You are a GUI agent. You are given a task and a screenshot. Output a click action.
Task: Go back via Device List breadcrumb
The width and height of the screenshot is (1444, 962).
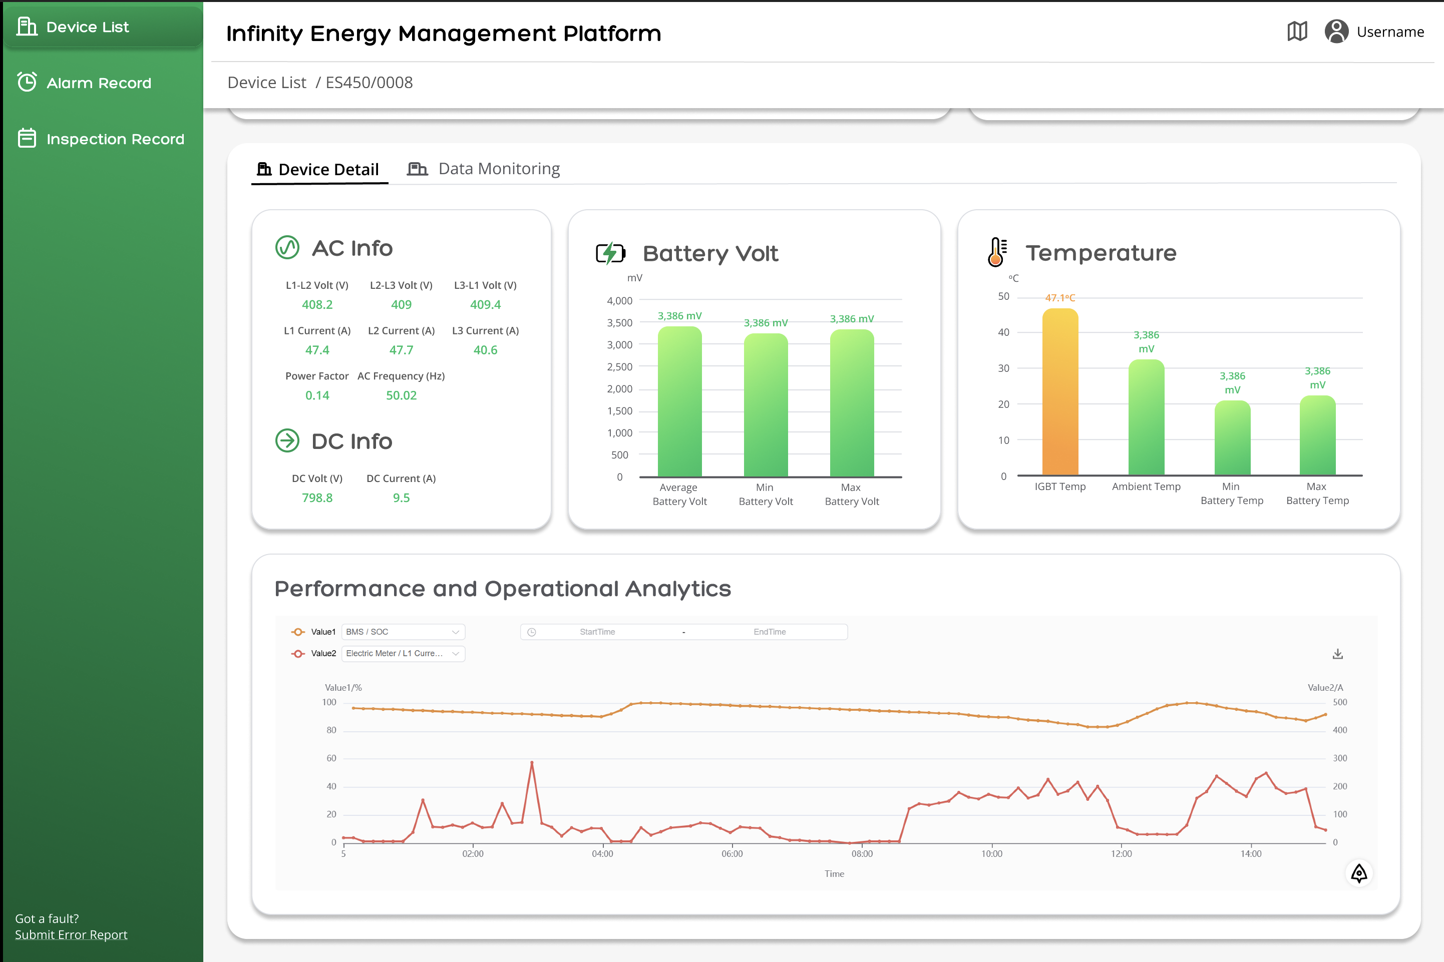266,82
